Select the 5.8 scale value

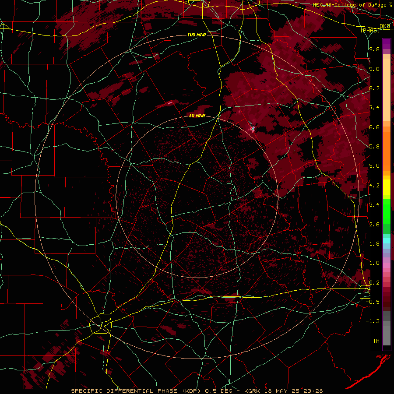[374, 147]
